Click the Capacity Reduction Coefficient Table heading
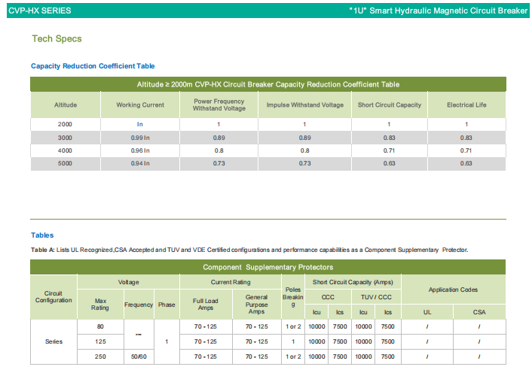Viewport: 532px width, 385px height. 93,66
